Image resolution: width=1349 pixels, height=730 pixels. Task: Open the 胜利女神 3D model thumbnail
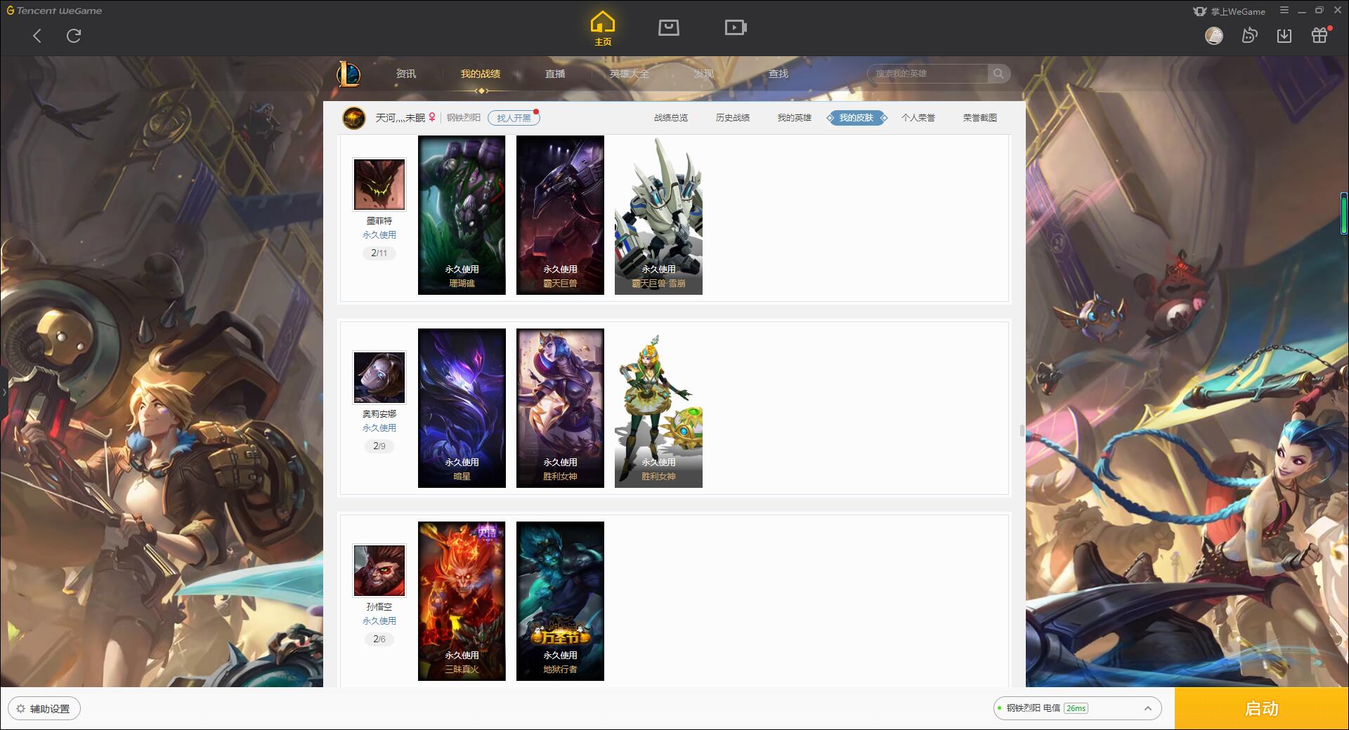pyautogui.click(x=658, y=408)
